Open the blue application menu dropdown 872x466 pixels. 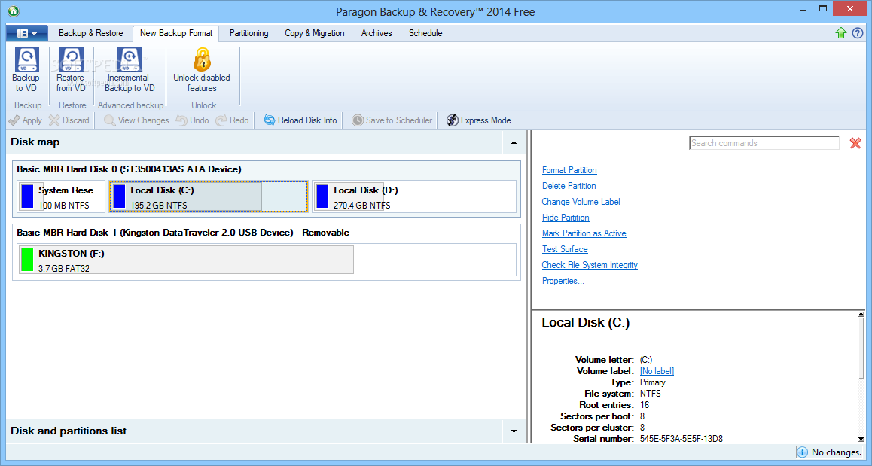click(26, 33)
